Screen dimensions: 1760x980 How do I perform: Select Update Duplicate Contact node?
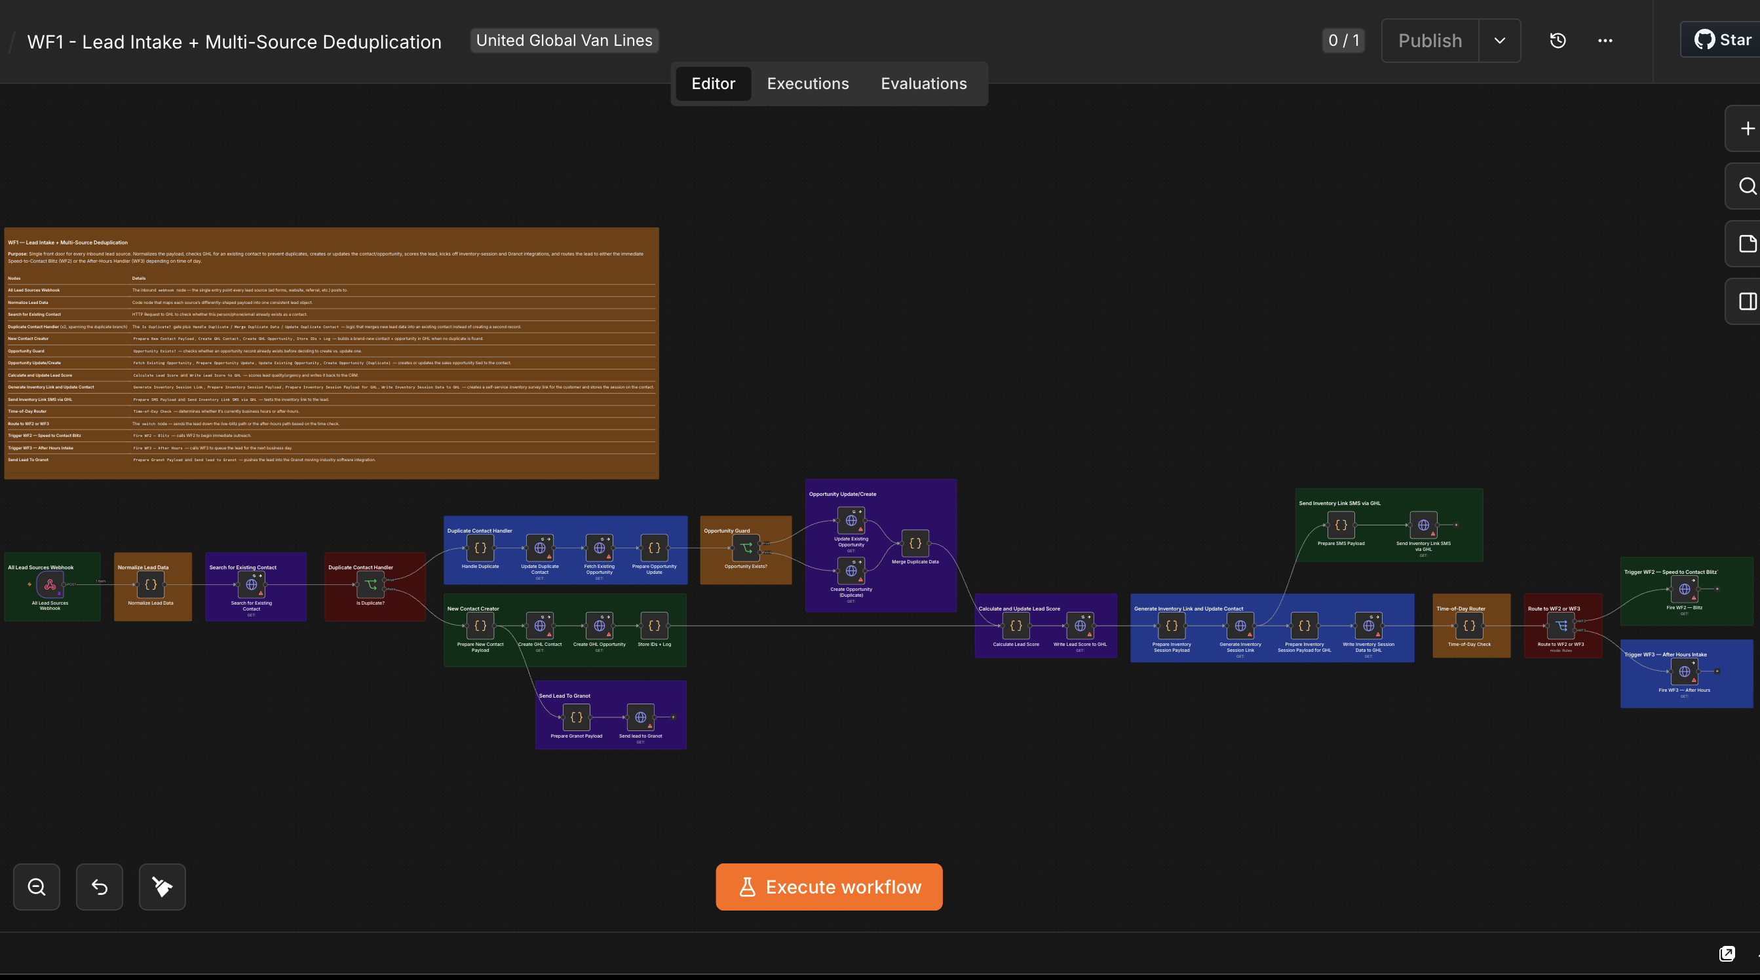tap(540, 548)
